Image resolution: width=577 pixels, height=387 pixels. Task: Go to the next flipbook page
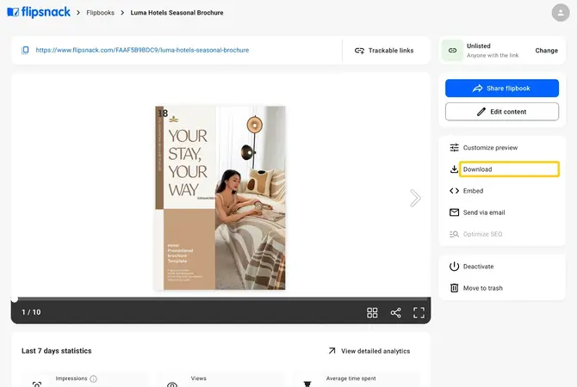click(415, 198)
